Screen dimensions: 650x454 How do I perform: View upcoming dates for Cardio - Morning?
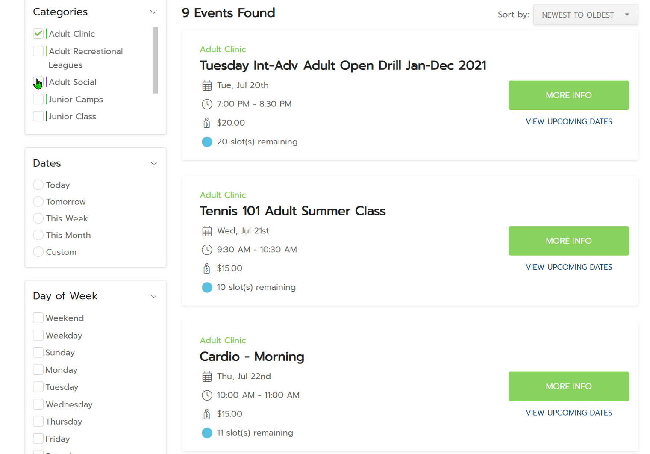[568, 413]
